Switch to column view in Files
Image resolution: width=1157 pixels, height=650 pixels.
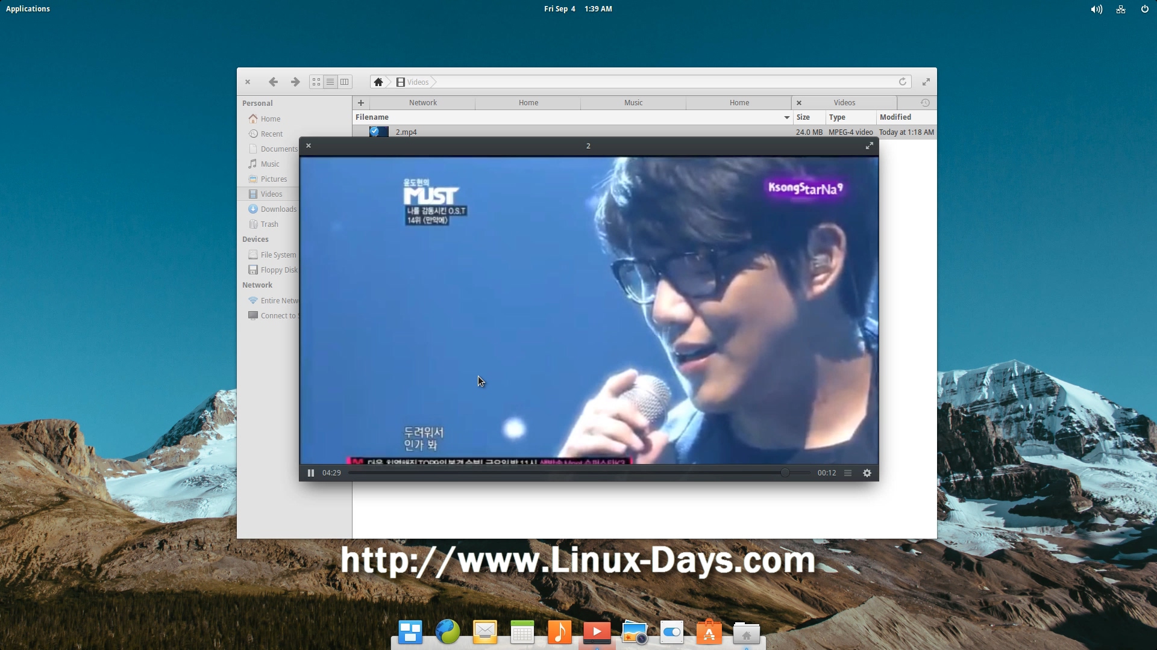(345, 82)
